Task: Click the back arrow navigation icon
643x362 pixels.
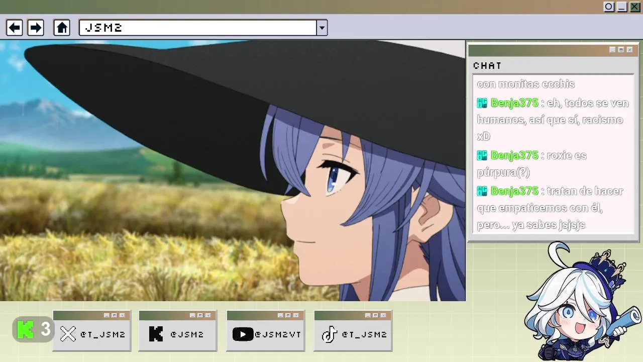Action: [x=14, y=28]
